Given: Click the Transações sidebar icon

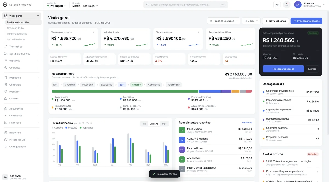Looking at the screenshot, I should [x=5, y=47].
